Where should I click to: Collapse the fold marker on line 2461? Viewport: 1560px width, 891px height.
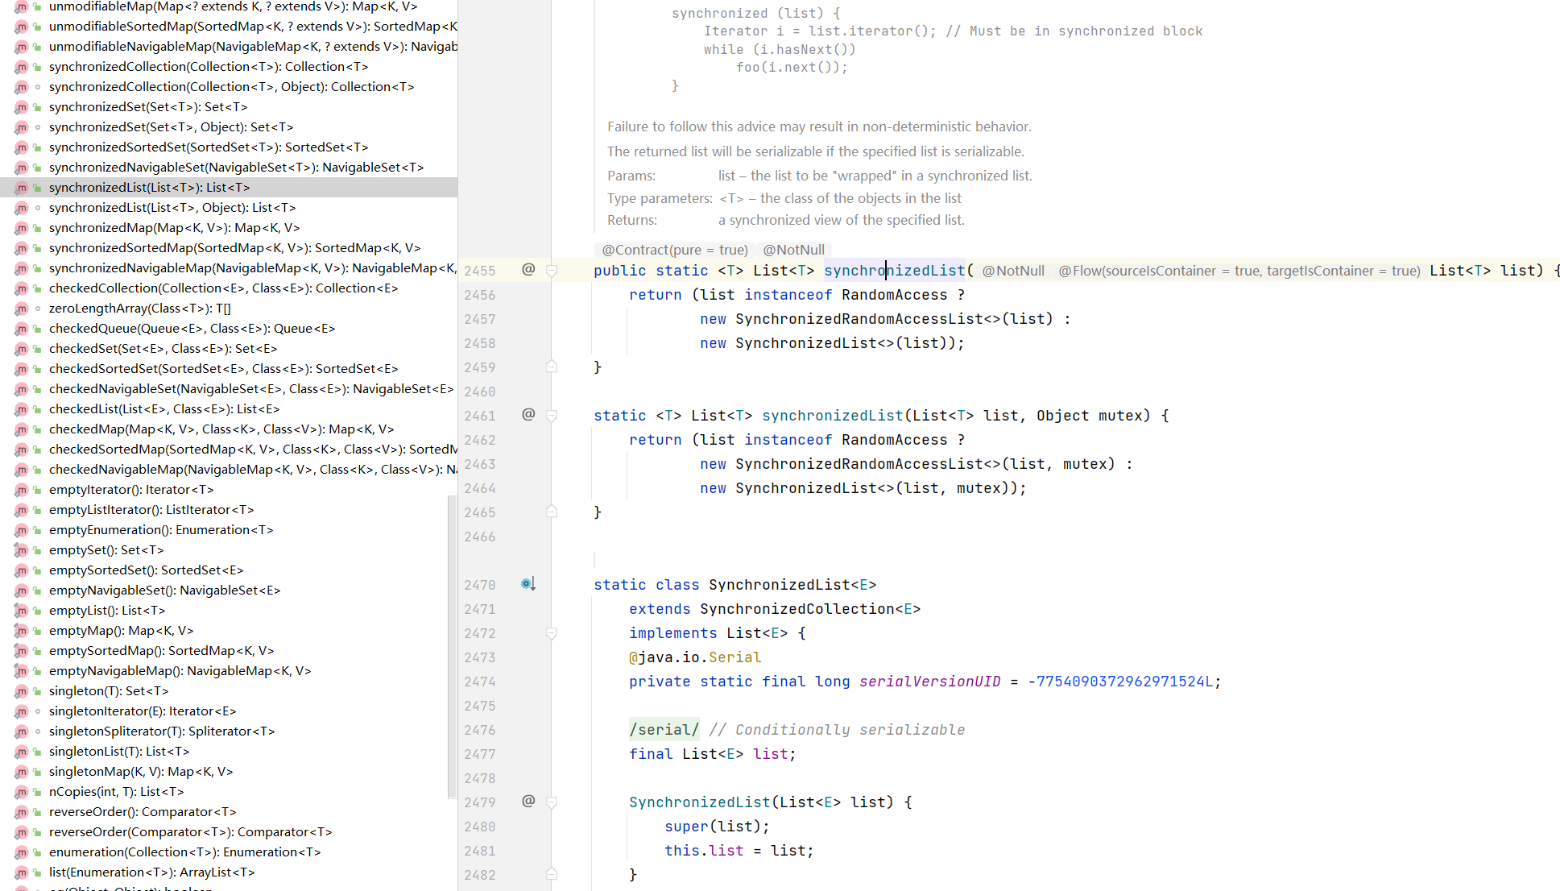click(x=552, y=416)
